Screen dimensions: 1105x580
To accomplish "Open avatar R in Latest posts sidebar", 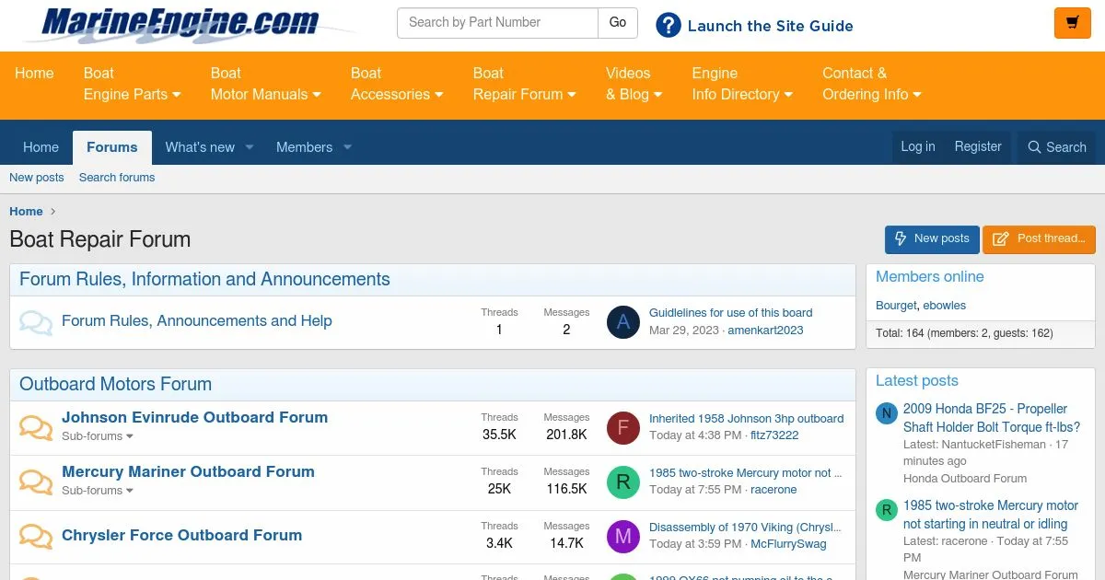I will pos(886,510).
